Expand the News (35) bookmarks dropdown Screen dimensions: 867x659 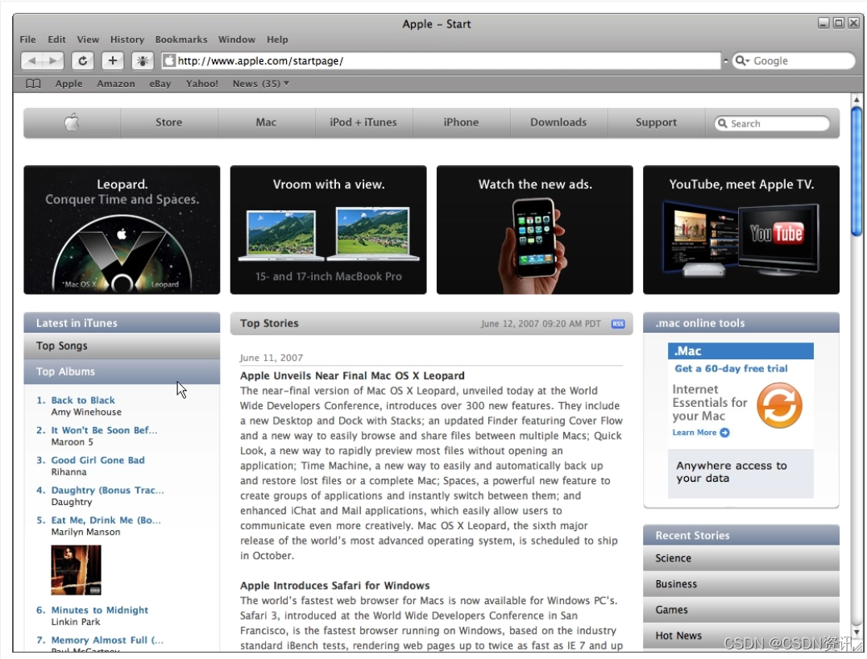(x=260, y=84)
